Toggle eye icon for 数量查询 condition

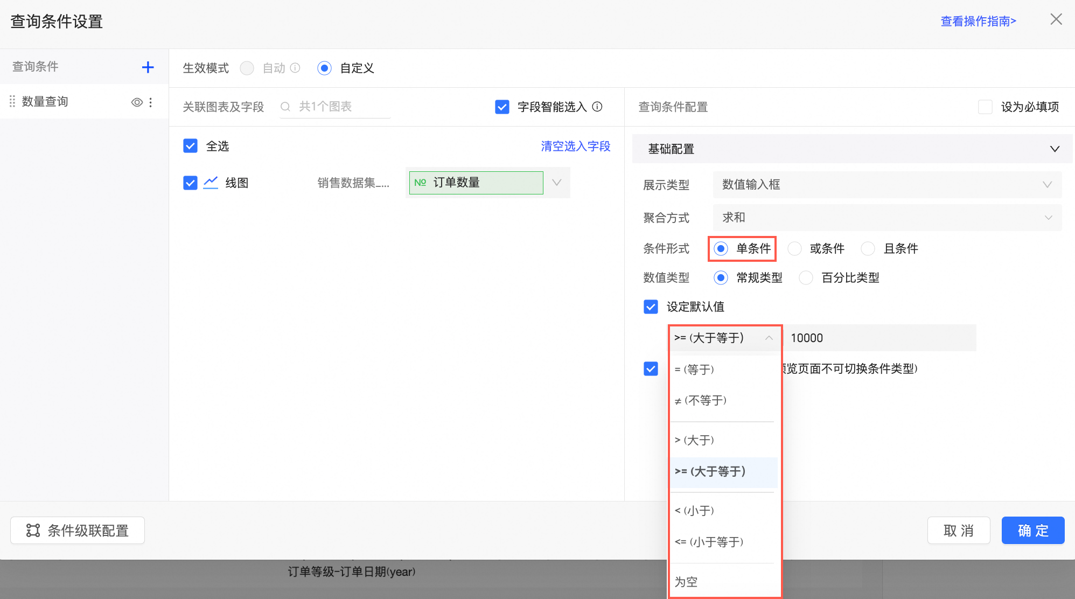click(x=137, y=102)
